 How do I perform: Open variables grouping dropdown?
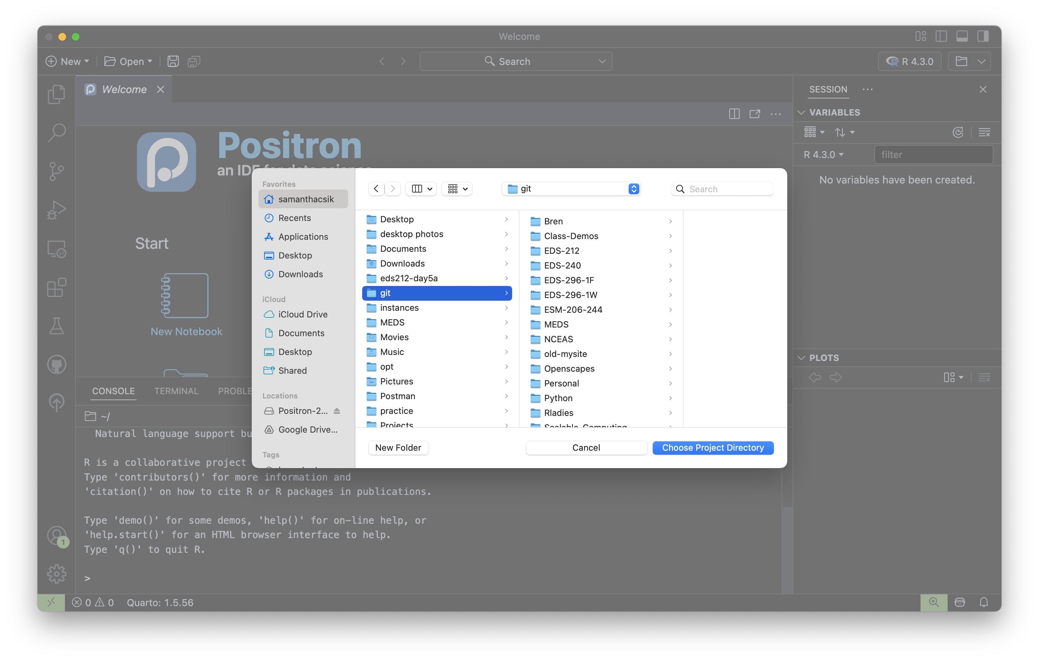coord(814,132)
